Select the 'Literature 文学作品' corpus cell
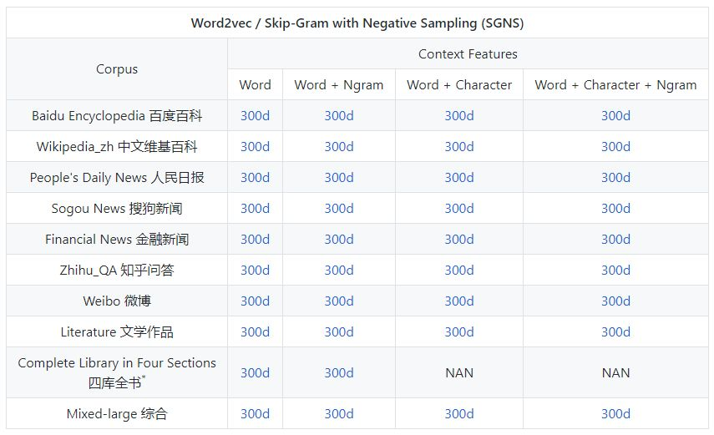The image size is (714, 435). pyautogui.click(x=117, y=332)
